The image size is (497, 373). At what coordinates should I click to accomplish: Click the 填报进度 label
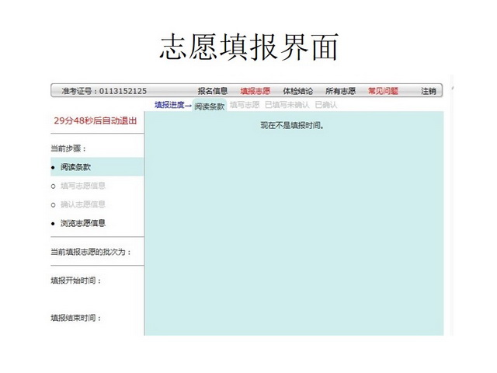point(173,105)
